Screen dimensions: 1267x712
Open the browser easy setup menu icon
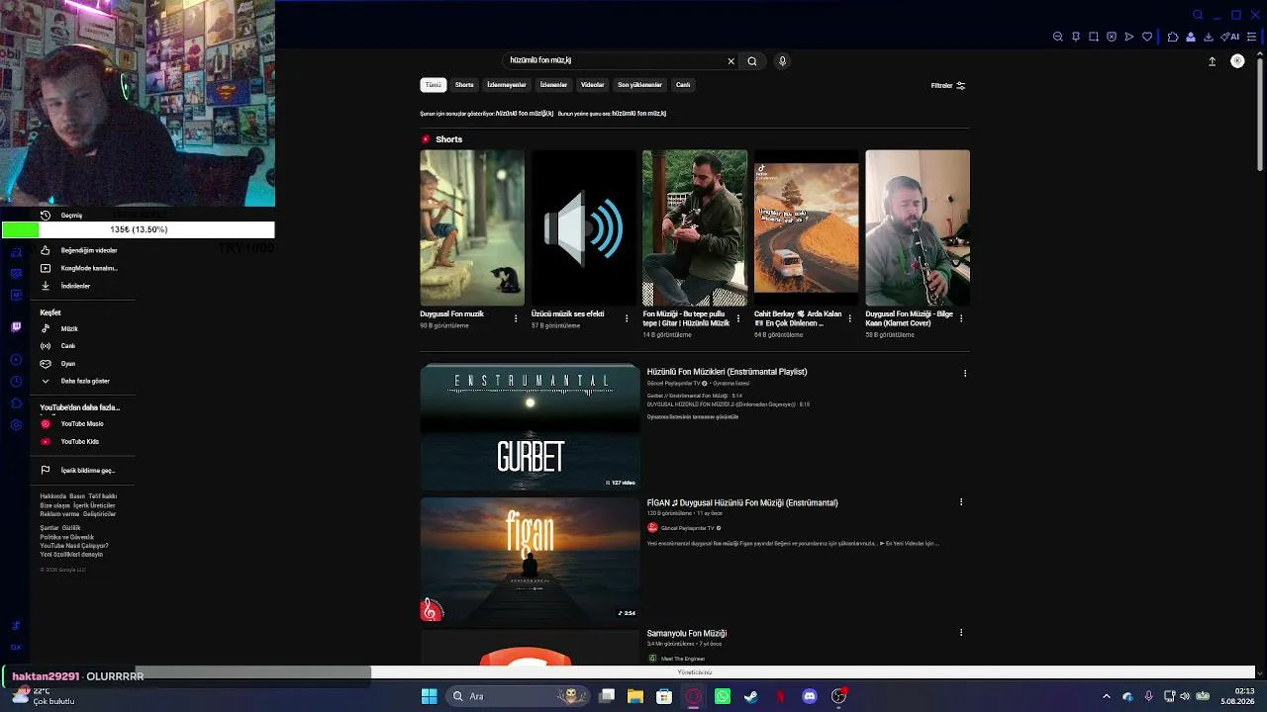pos(1251,37)
